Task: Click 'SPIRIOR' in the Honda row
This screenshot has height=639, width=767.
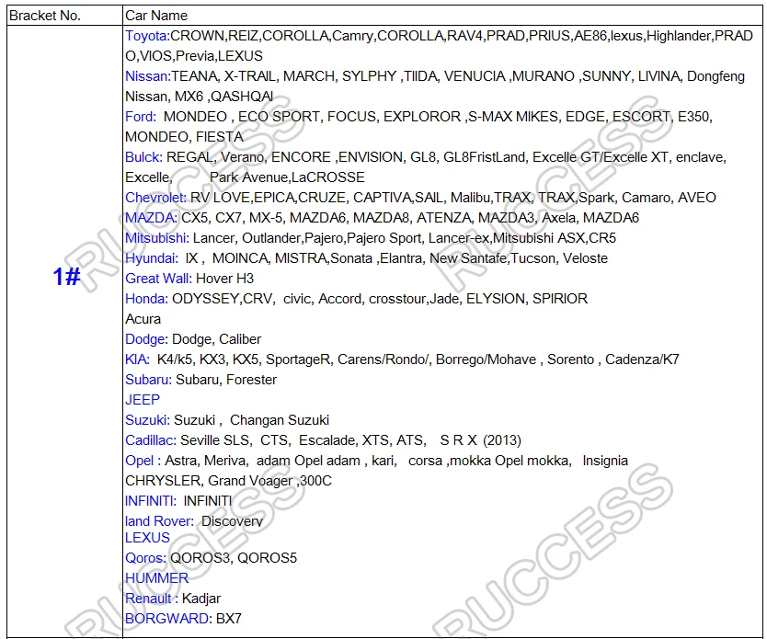Action: [560, 299]
